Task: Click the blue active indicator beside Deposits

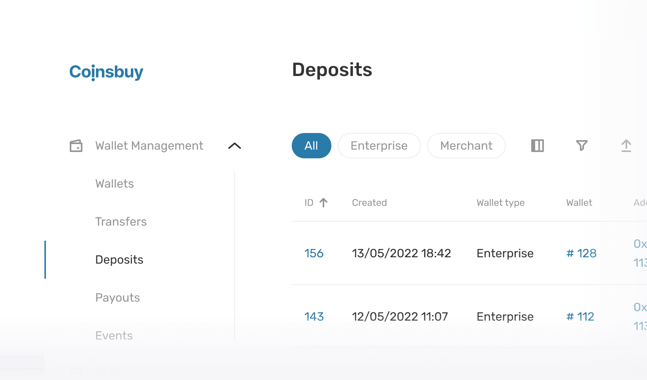Action: click(45, 260)
